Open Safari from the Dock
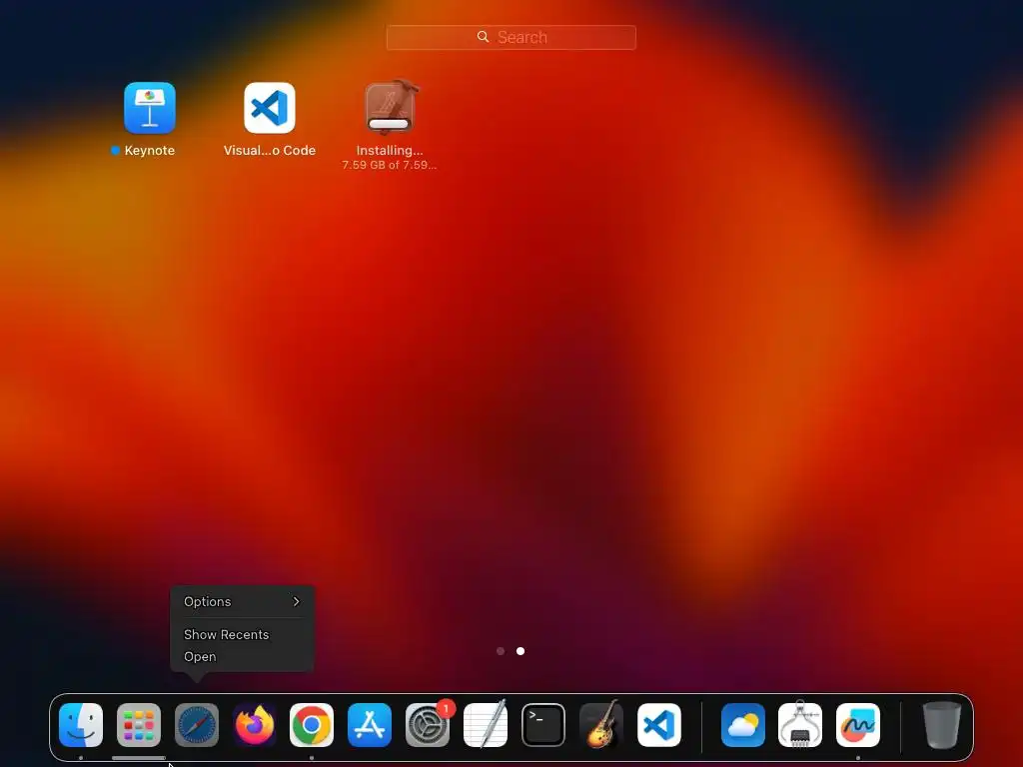Screen dimensions: 1023x767 [x=197, y=725]
